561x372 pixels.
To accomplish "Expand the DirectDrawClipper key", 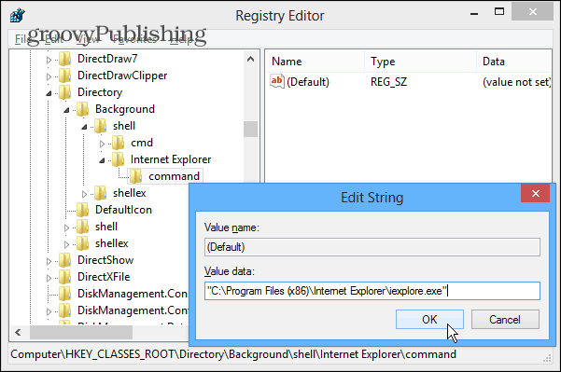I will tap(49, 76).
